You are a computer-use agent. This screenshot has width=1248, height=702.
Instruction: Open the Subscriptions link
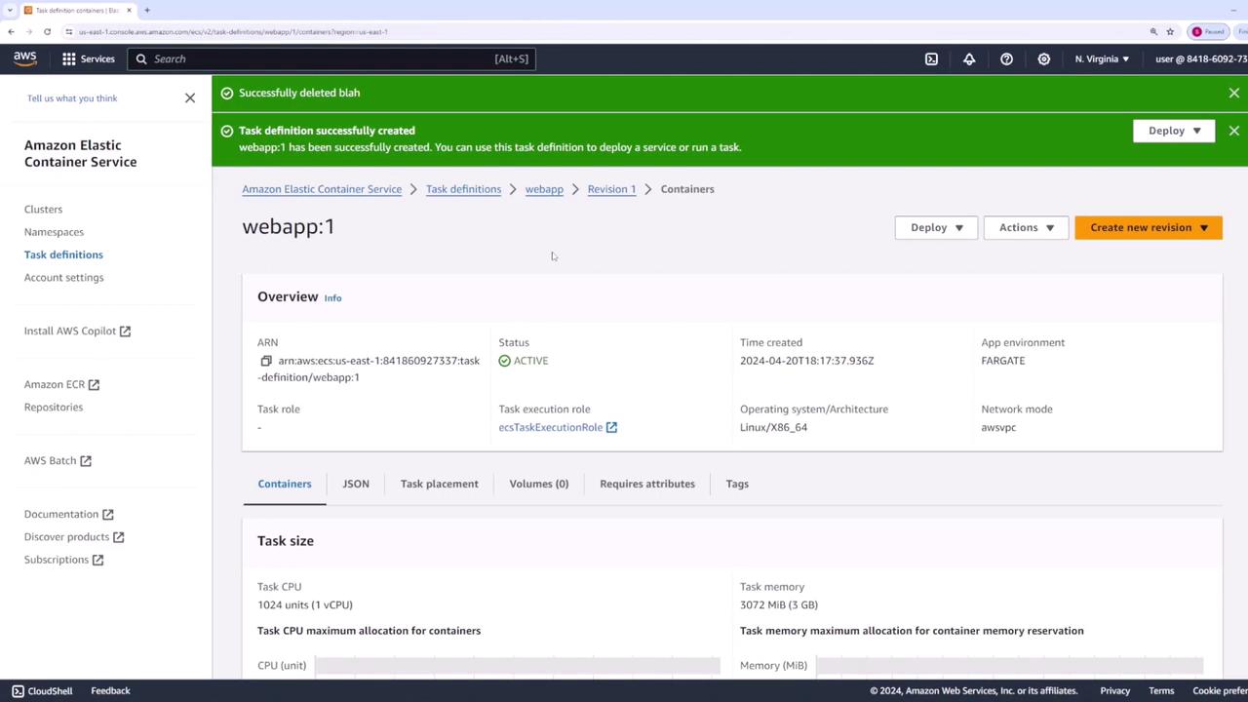[63, 560]
